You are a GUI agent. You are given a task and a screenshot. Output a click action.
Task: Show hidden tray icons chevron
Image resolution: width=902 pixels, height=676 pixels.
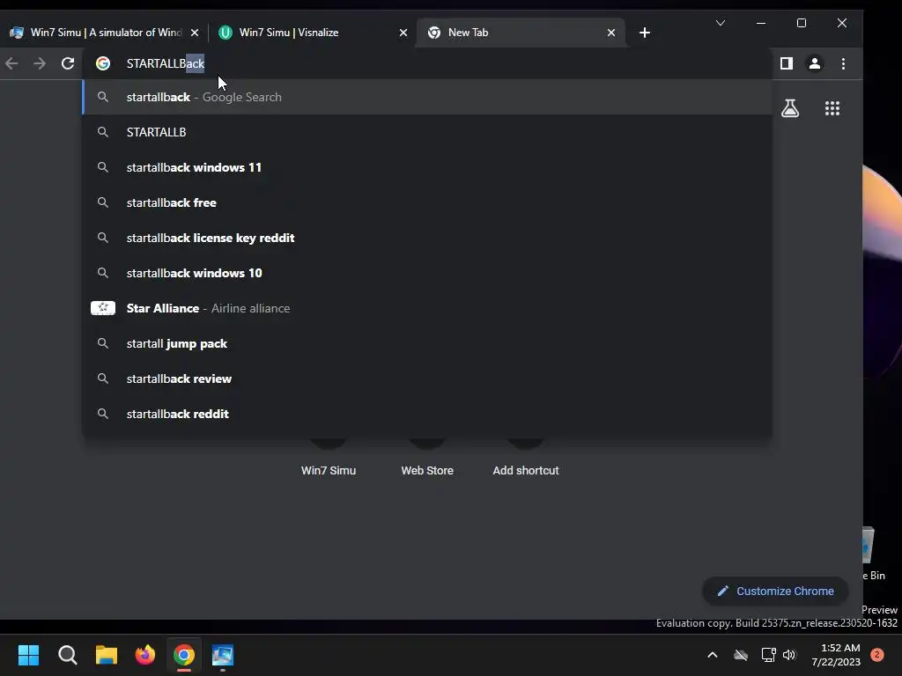tap(712, 655)
